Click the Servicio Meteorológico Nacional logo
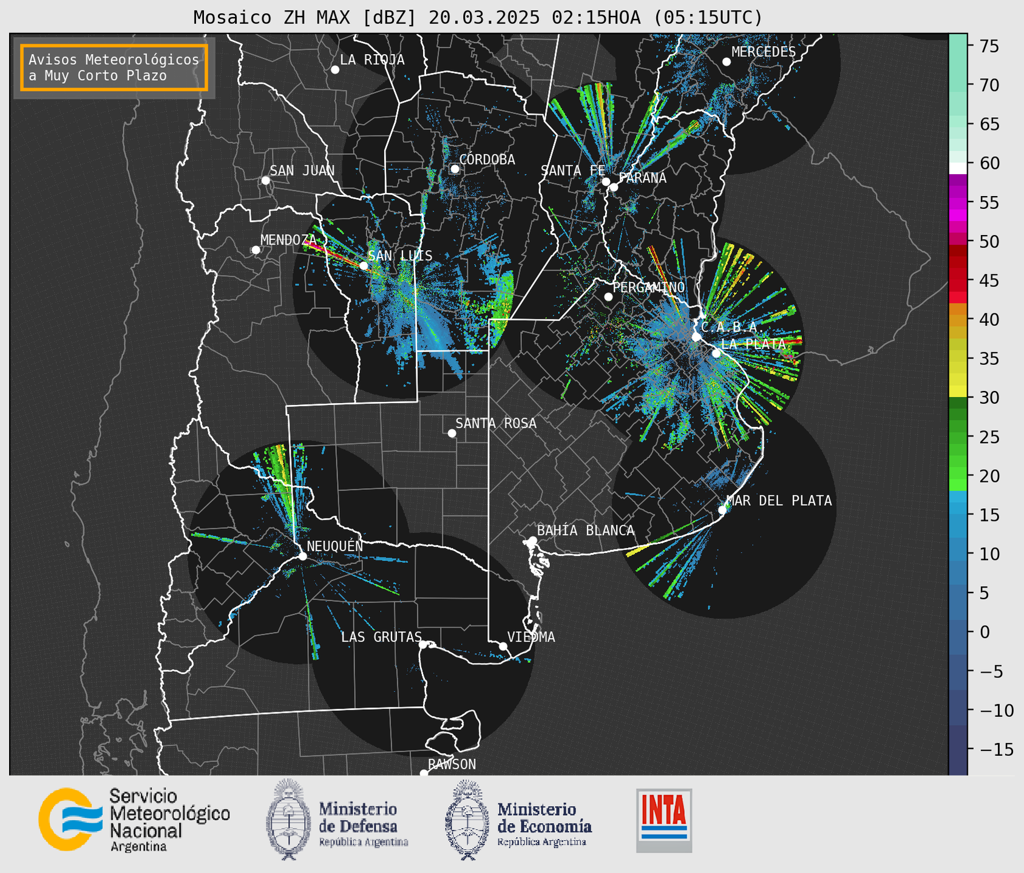Image resolution: width=1024 pixels, height=873 pixels. point(70,819)
